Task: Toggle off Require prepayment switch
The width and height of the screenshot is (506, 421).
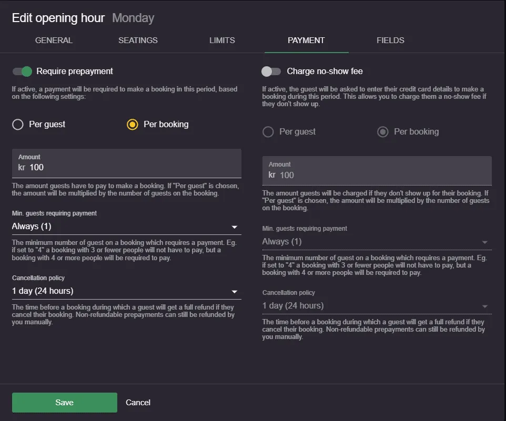Action: [x=22, y=71]
